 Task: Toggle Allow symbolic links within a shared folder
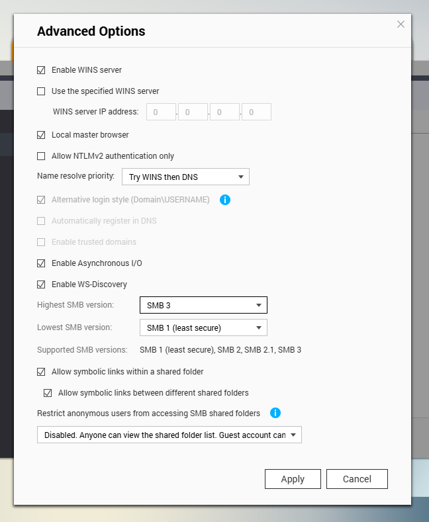[42, 372]
